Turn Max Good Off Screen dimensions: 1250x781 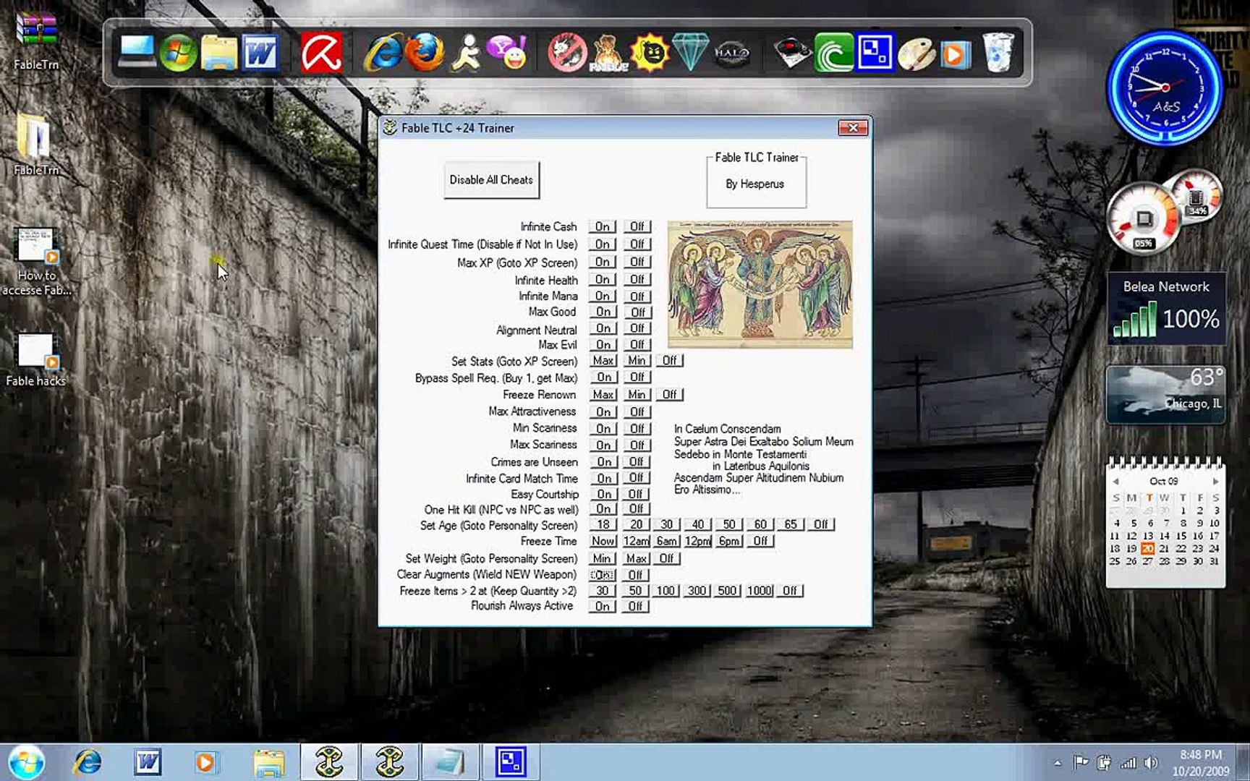637,312
